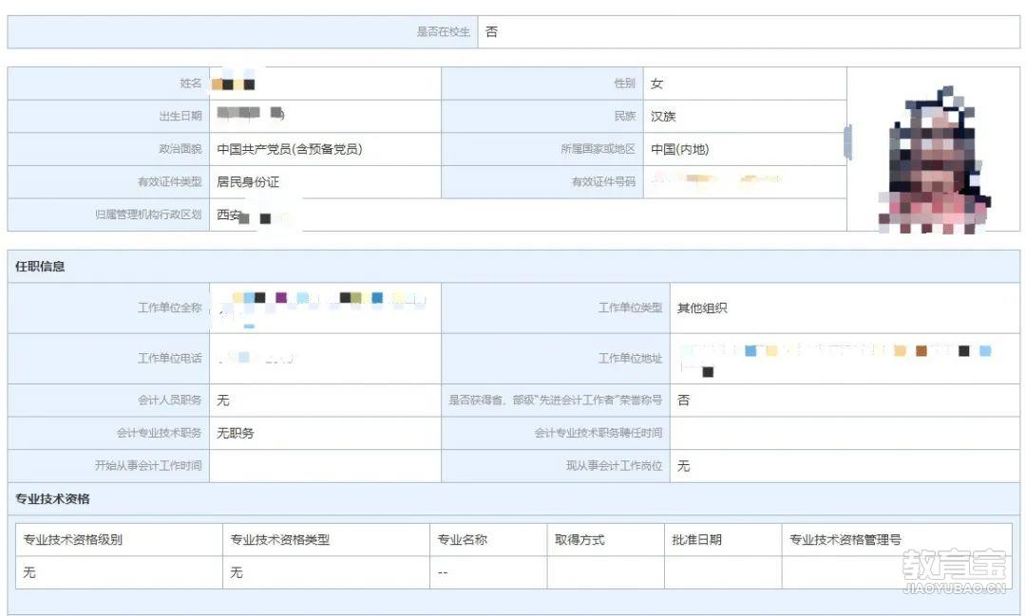Viewport: 1026px width, 616px height.
Task: Click the '会计专业技术职务聘任时间' label
Action: coord(598,432)
